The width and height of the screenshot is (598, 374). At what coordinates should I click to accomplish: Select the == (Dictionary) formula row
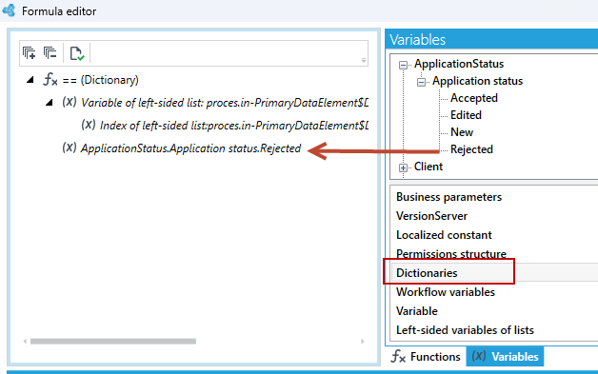pyautogui.click(x=100, y=80)
